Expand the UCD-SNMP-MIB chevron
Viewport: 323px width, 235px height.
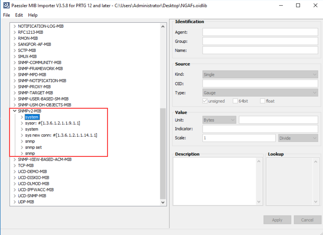click(x=14, y=196)
